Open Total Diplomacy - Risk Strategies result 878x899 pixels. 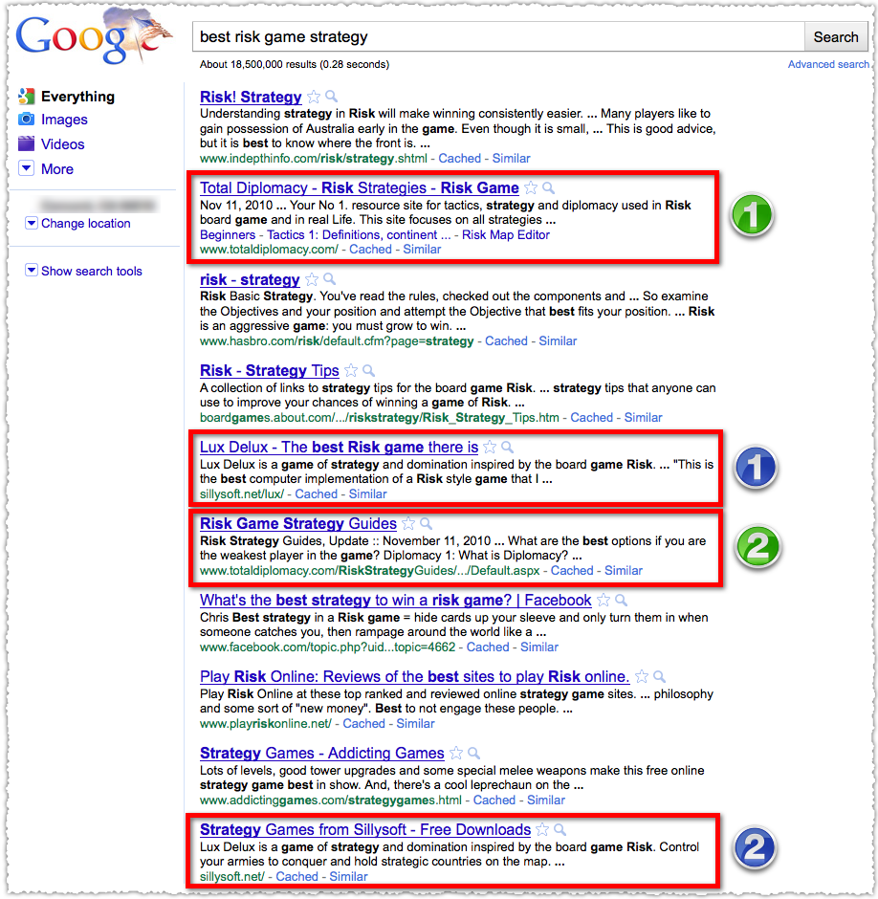click(x=359, y=188)
